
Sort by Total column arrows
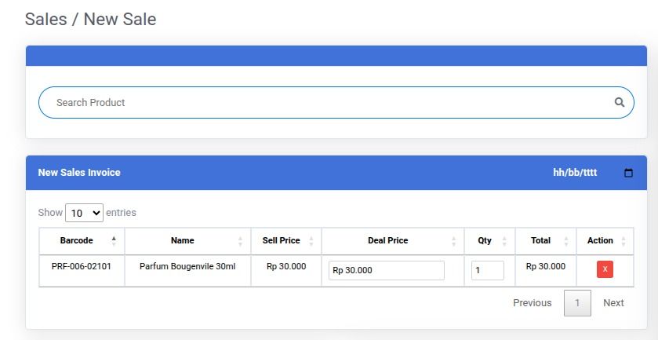tap(566, 241)
